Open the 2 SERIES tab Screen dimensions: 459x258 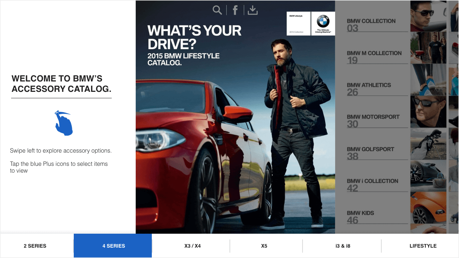coord(35,246)
